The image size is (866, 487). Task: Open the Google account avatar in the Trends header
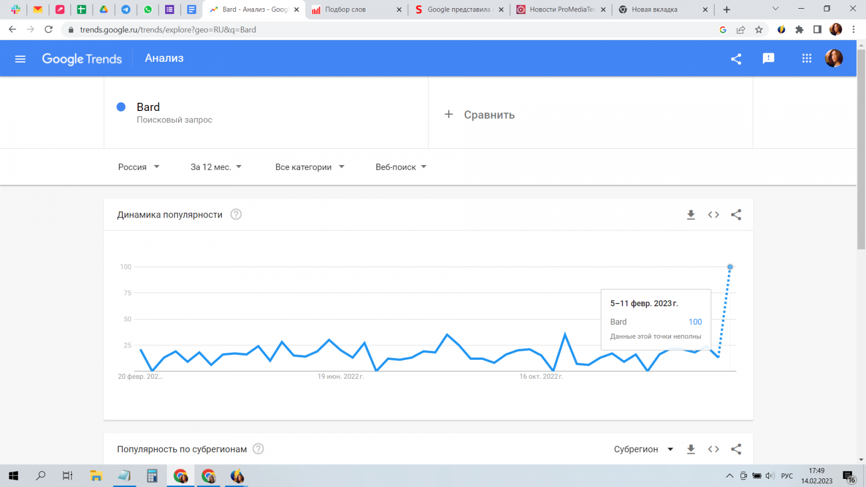[x=834, y=58]
